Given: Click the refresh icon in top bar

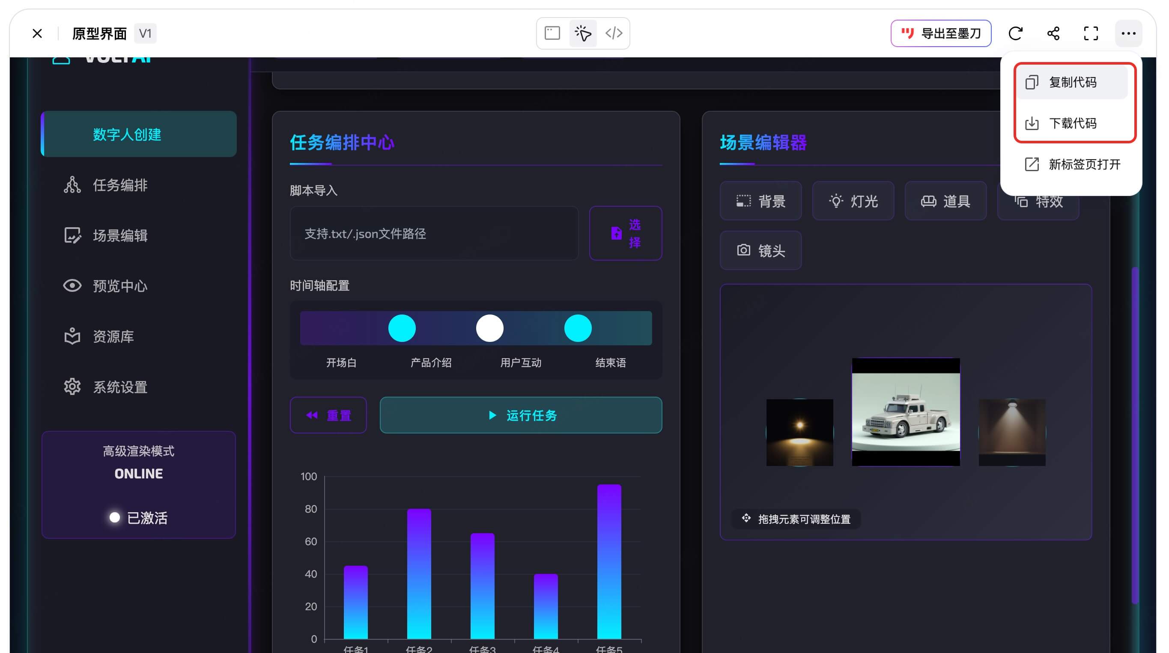Looking at the screenshot, I should pos(1015,33).
